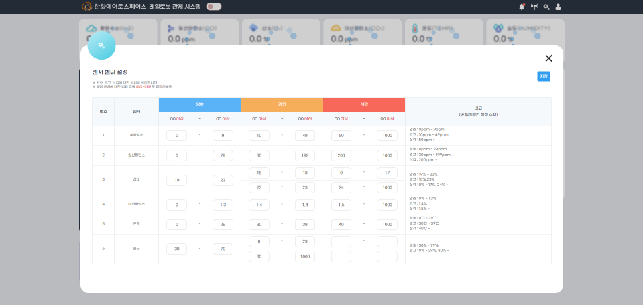
Task: Click the orange 경고 column header
Action: pyautogui.click(x=282, y=104)
